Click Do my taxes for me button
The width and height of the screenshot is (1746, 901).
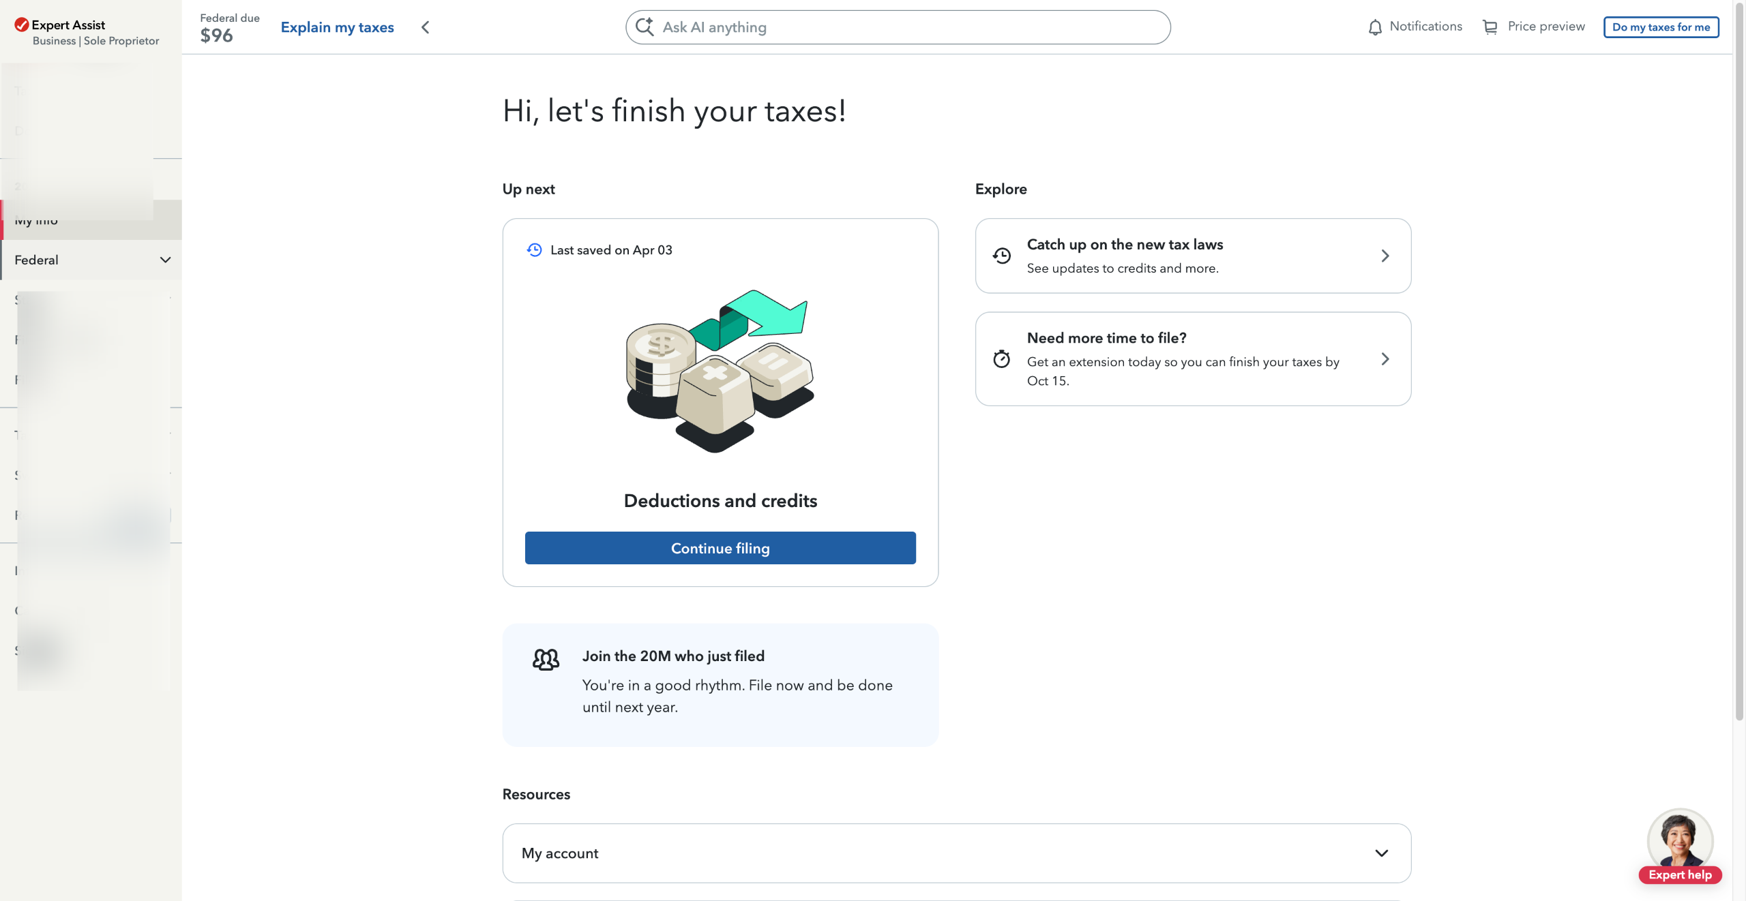pyautogui.click(x=1660, y=27)
